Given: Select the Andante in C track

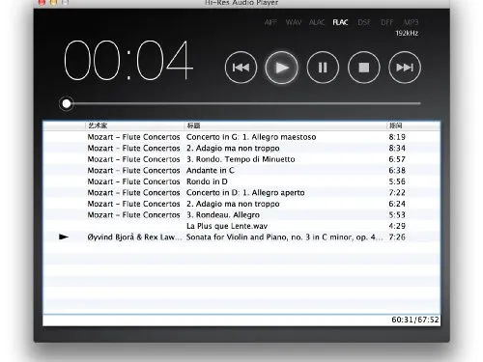Looking at the screenshot, I should point(241,171).
